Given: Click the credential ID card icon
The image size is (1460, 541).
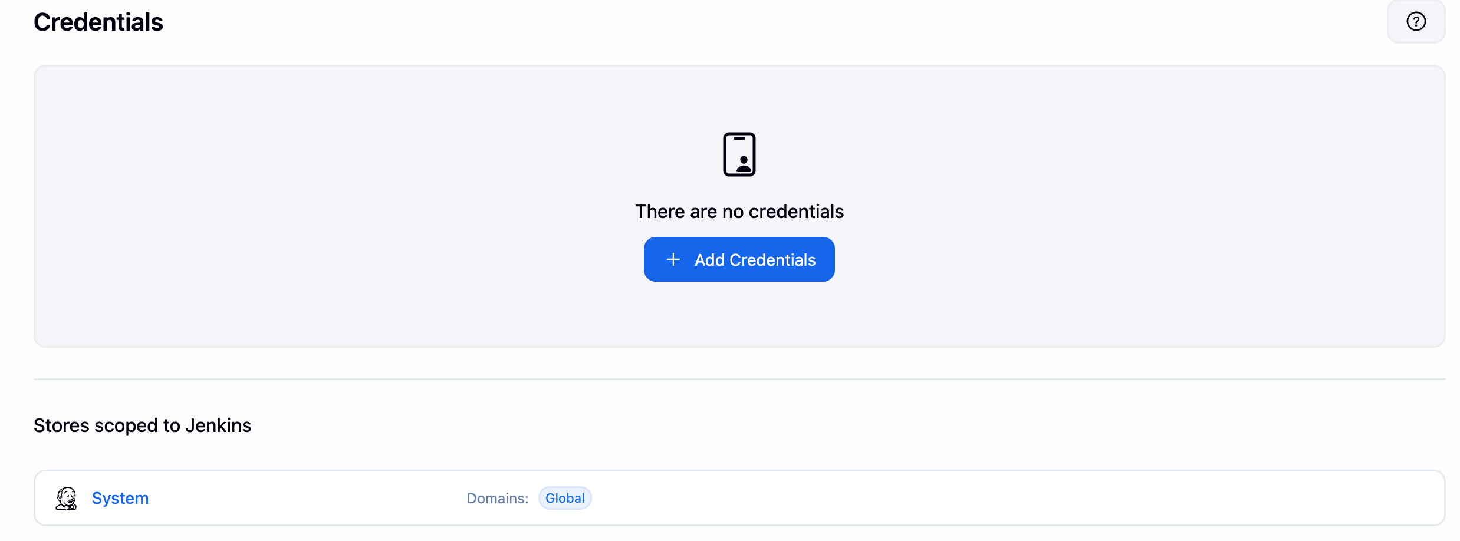Looking at the screenshot, I should coord(739,154).
